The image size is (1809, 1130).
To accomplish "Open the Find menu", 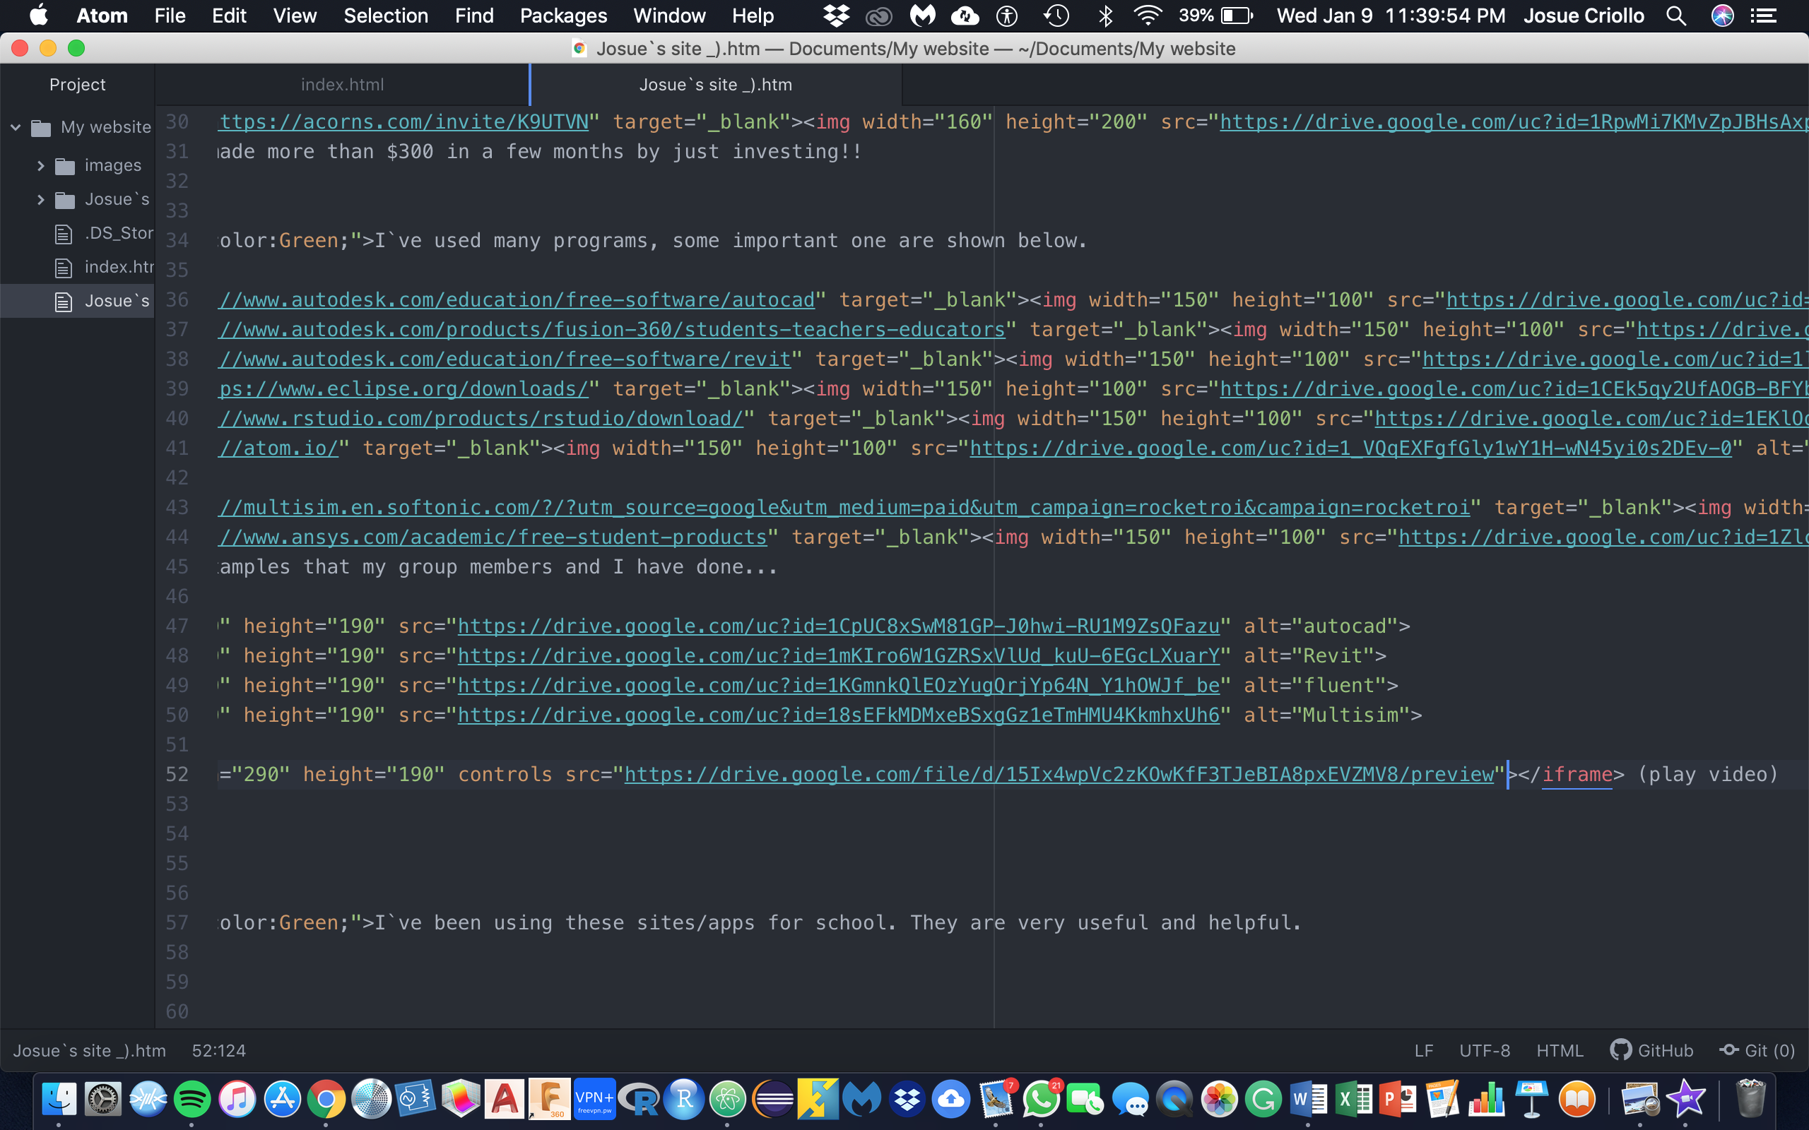I will pos(474,16).
